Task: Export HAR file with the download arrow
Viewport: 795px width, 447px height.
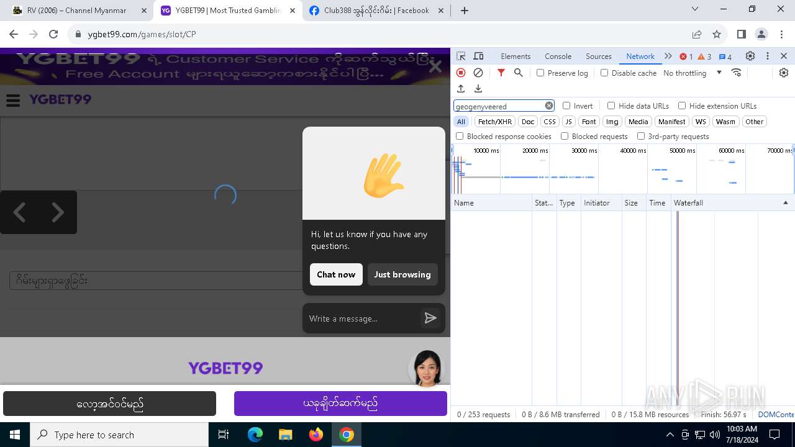Action: (478, 89)
